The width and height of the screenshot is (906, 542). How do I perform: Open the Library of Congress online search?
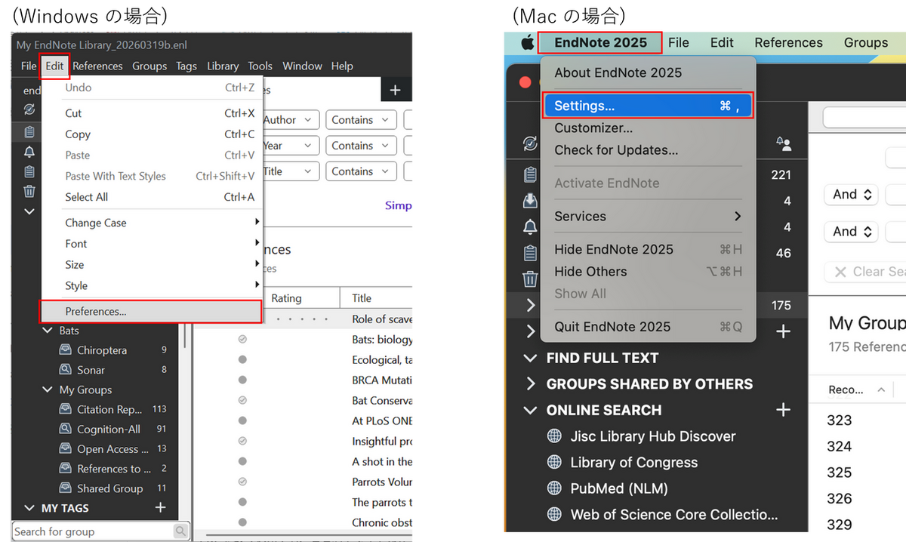(x=633, y=462)
